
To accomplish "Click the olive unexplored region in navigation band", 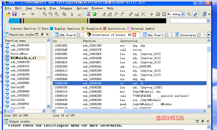I will (55, 21).
